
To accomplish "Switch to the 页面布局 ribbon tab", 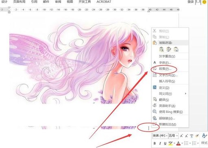I will pos(19,2).
